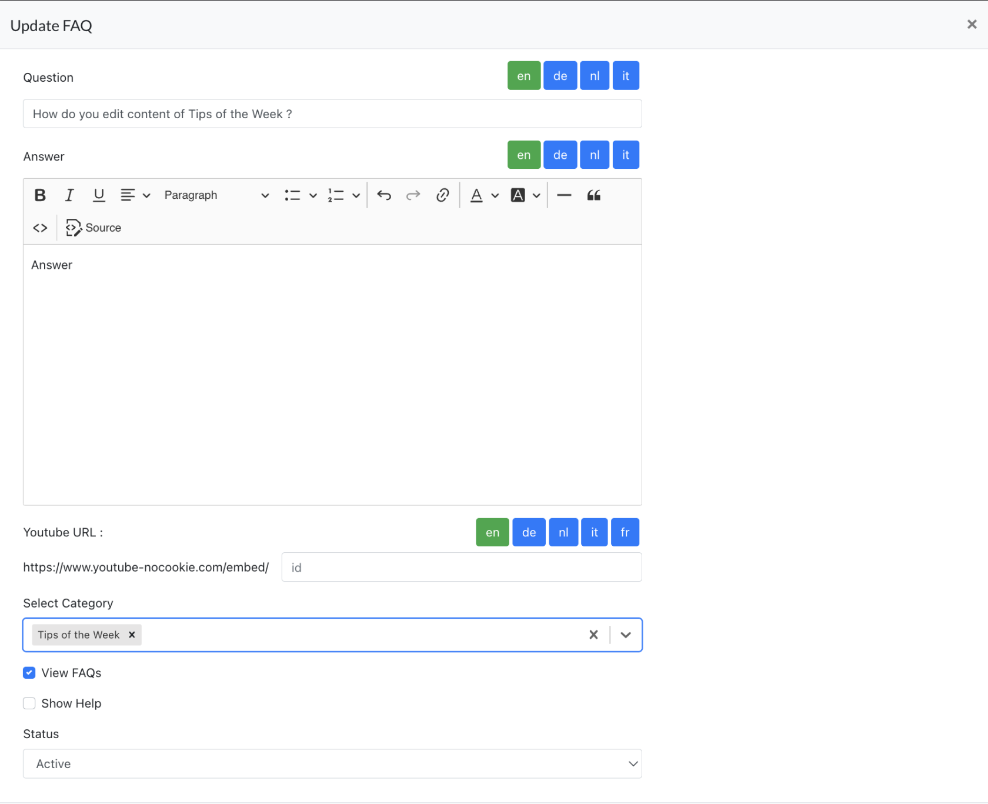
Task: Select 'en' language for Question
Action: click(x=524, y=76)
